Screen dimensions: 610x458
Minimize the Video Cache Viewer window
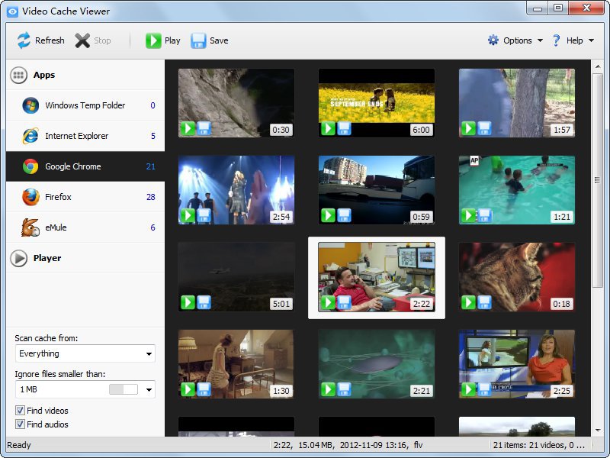tap(538, 8)
